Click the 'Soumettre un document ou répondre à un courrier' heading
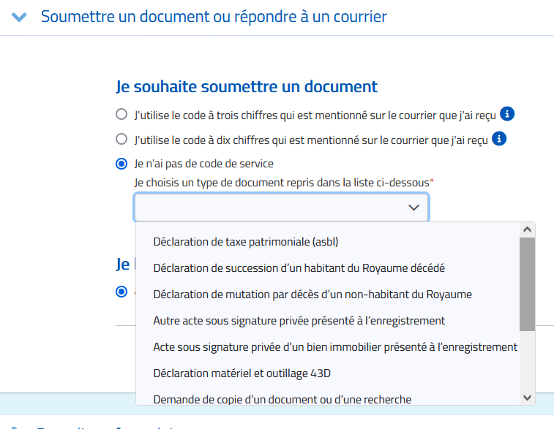This screenshot has width=554, height=429. (214, 17)
